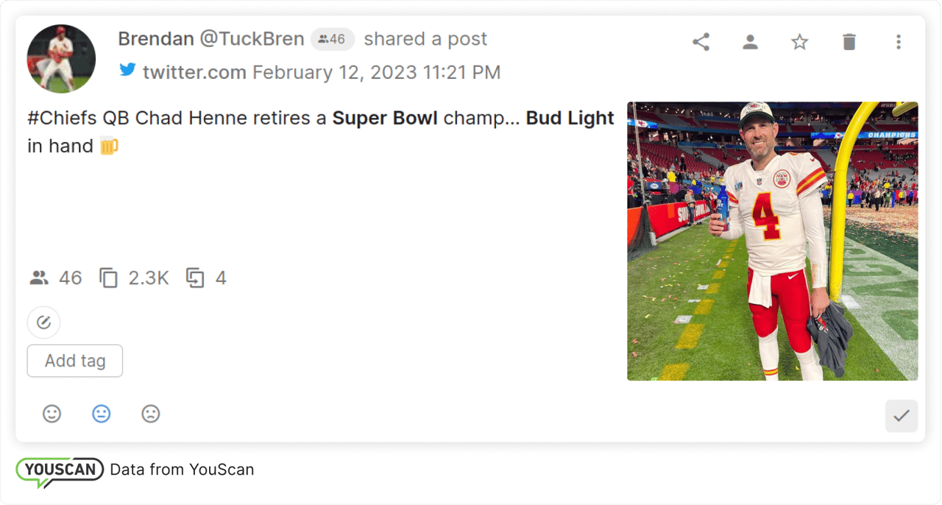Click the author's profile avatar

(x=61, y=59)
